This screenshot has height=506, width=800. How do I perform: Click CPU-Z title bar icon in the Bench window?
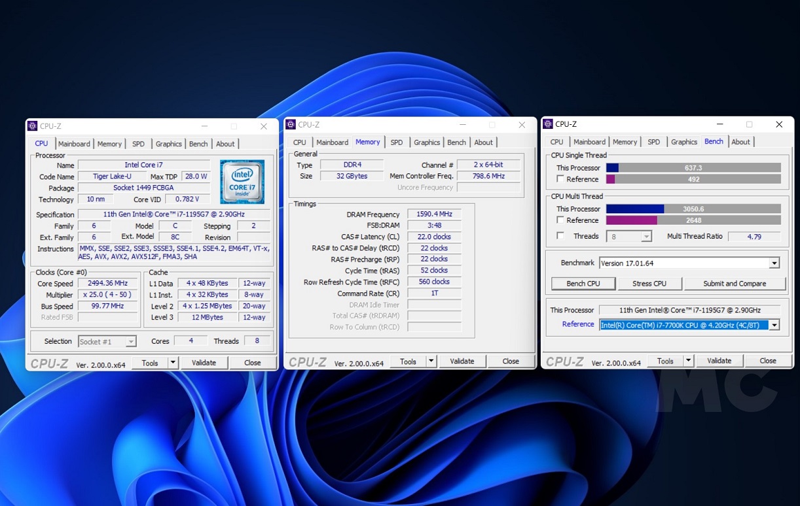[x=548, y=124]
